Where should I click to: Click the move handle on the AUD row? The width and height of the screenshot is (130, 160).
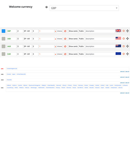pos(128,46)
